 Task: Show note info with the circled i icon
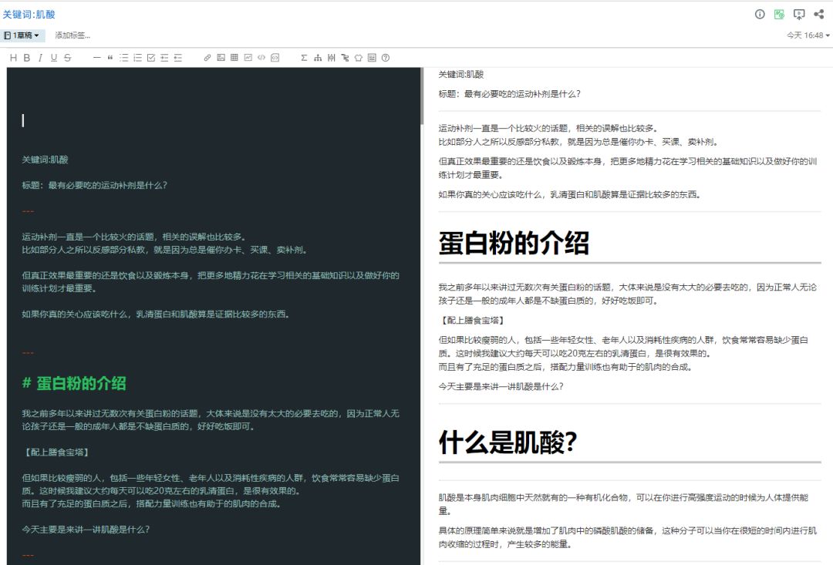click(760, 15)
